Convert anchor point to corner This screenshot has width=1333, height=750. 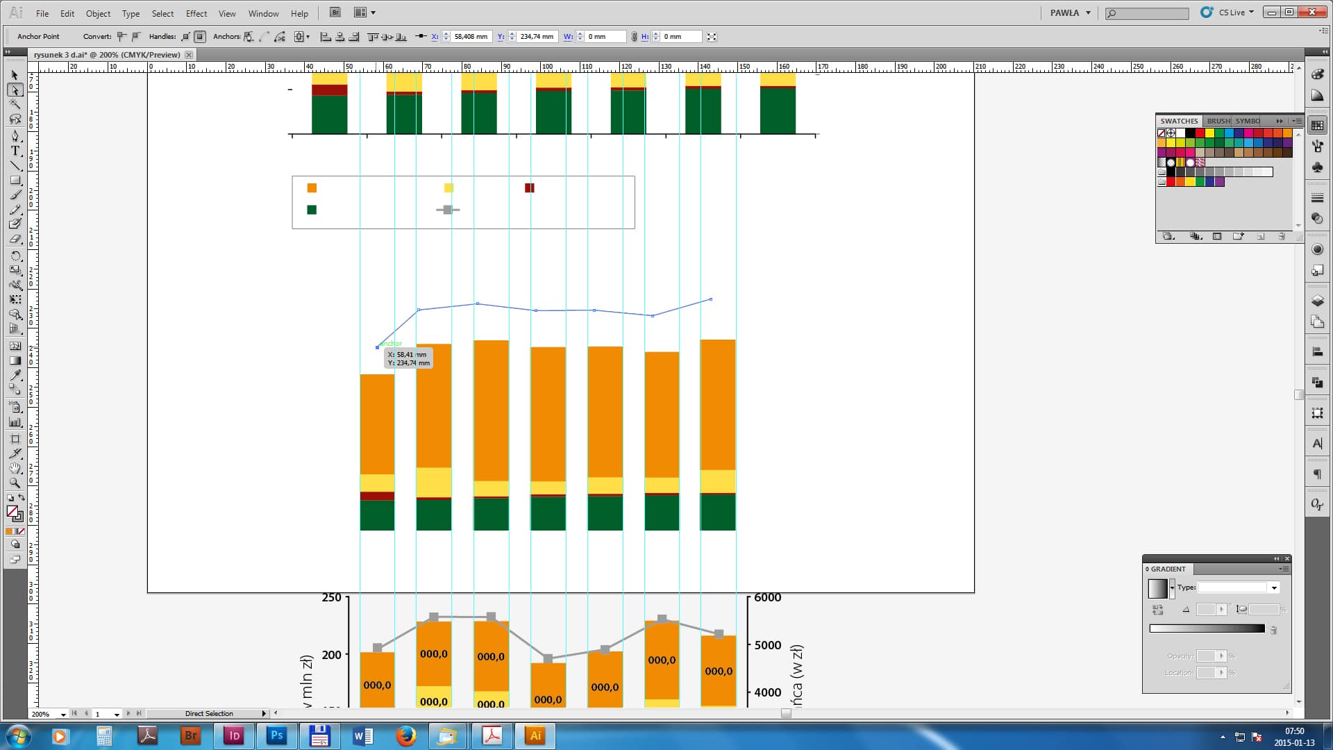click(x=121, y=36)
